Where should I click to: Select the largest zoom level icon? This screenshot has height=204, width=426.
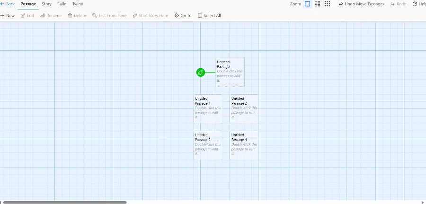[x=307, y=4]
